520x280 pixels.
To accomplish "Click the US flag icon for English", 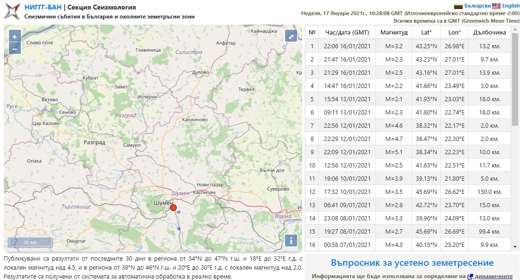I will 496,6.
